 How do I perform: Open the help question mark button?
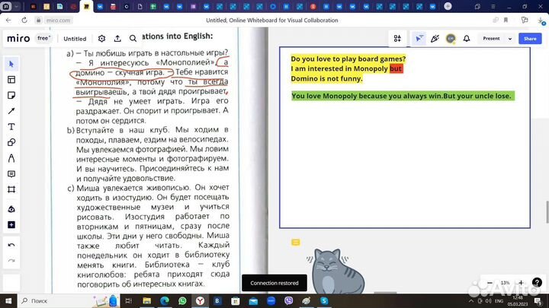[537, 282]
